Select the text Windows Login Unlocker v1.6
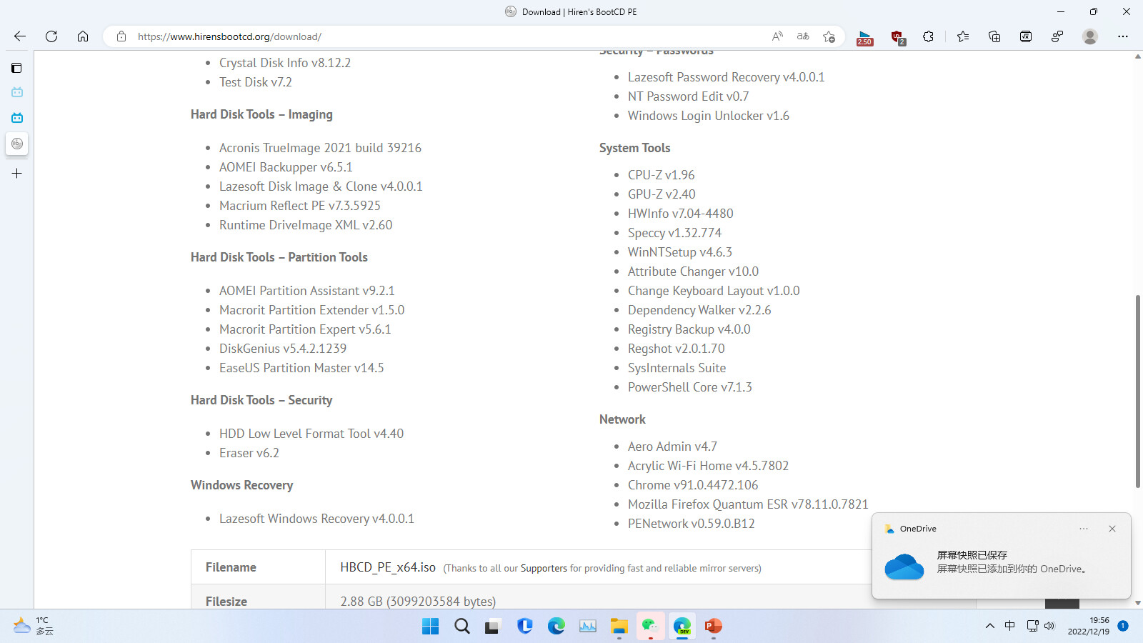Image resolution: width=1143 pixels, height=643 pixels. click(709, 116)
